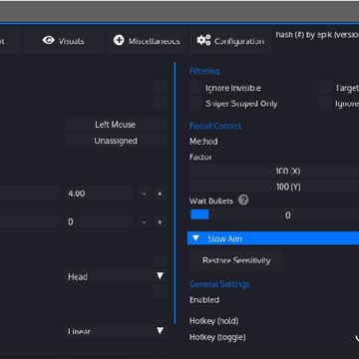Click the Wait Bullets slider
Image resolution: width=359 pixels, height=359 pixels.
274,215
